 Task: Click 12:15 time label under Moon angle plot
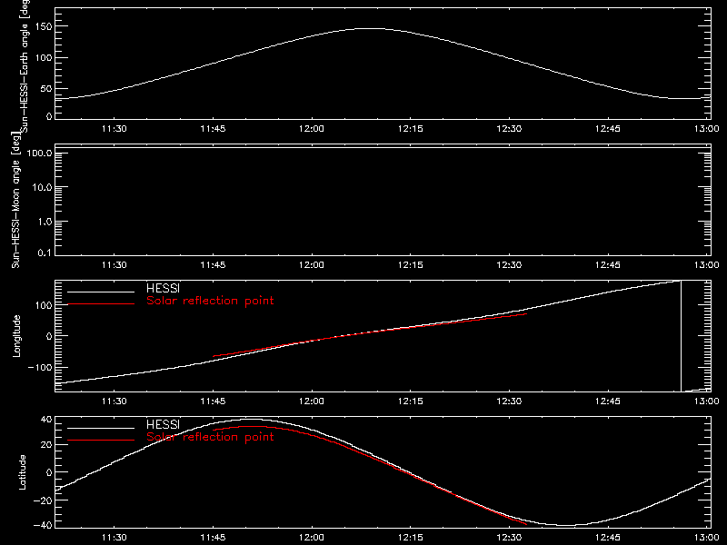point(411,264)
